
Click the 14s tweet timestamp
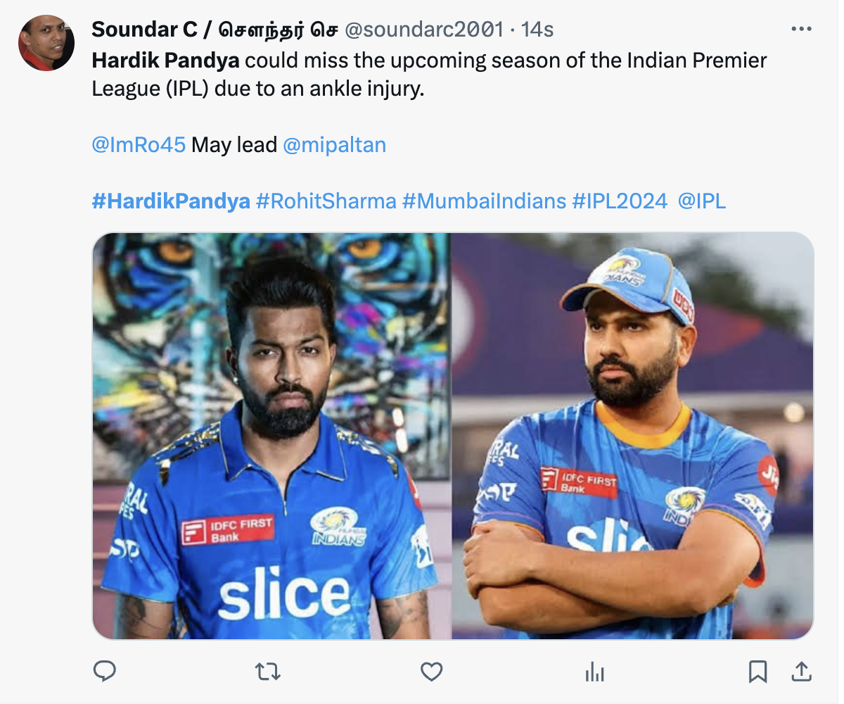[x=537, y=30]
